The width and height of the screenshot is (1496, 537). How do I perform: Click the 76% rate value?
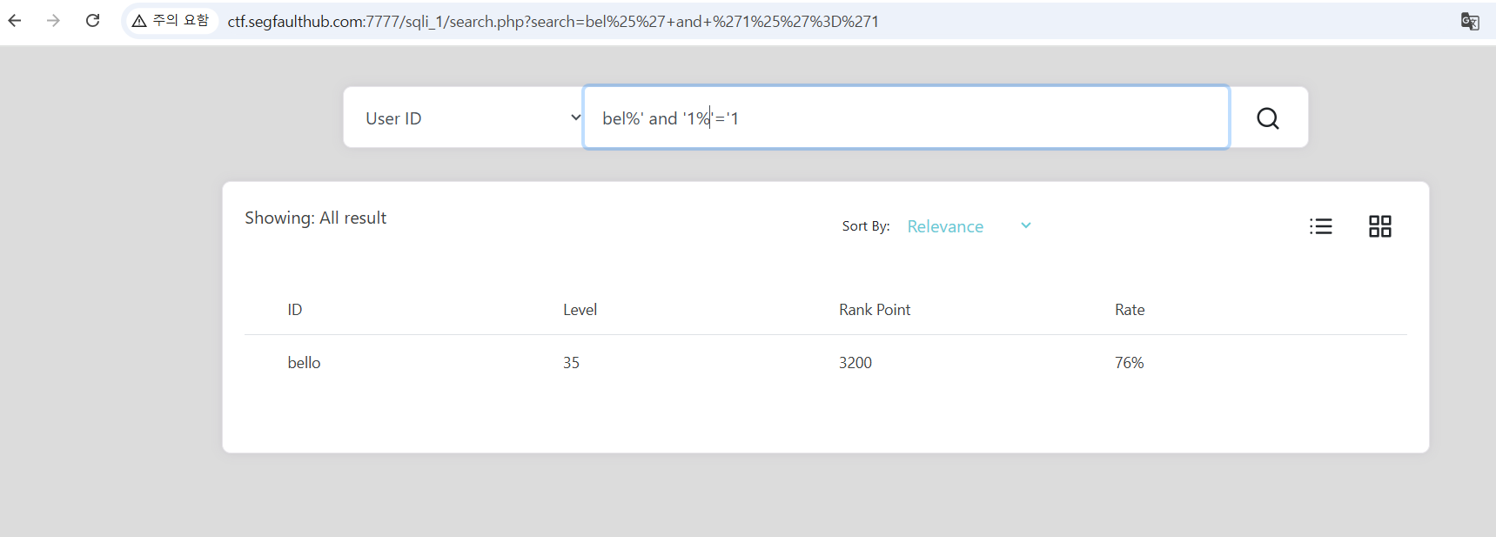(x=1129, y=363)
